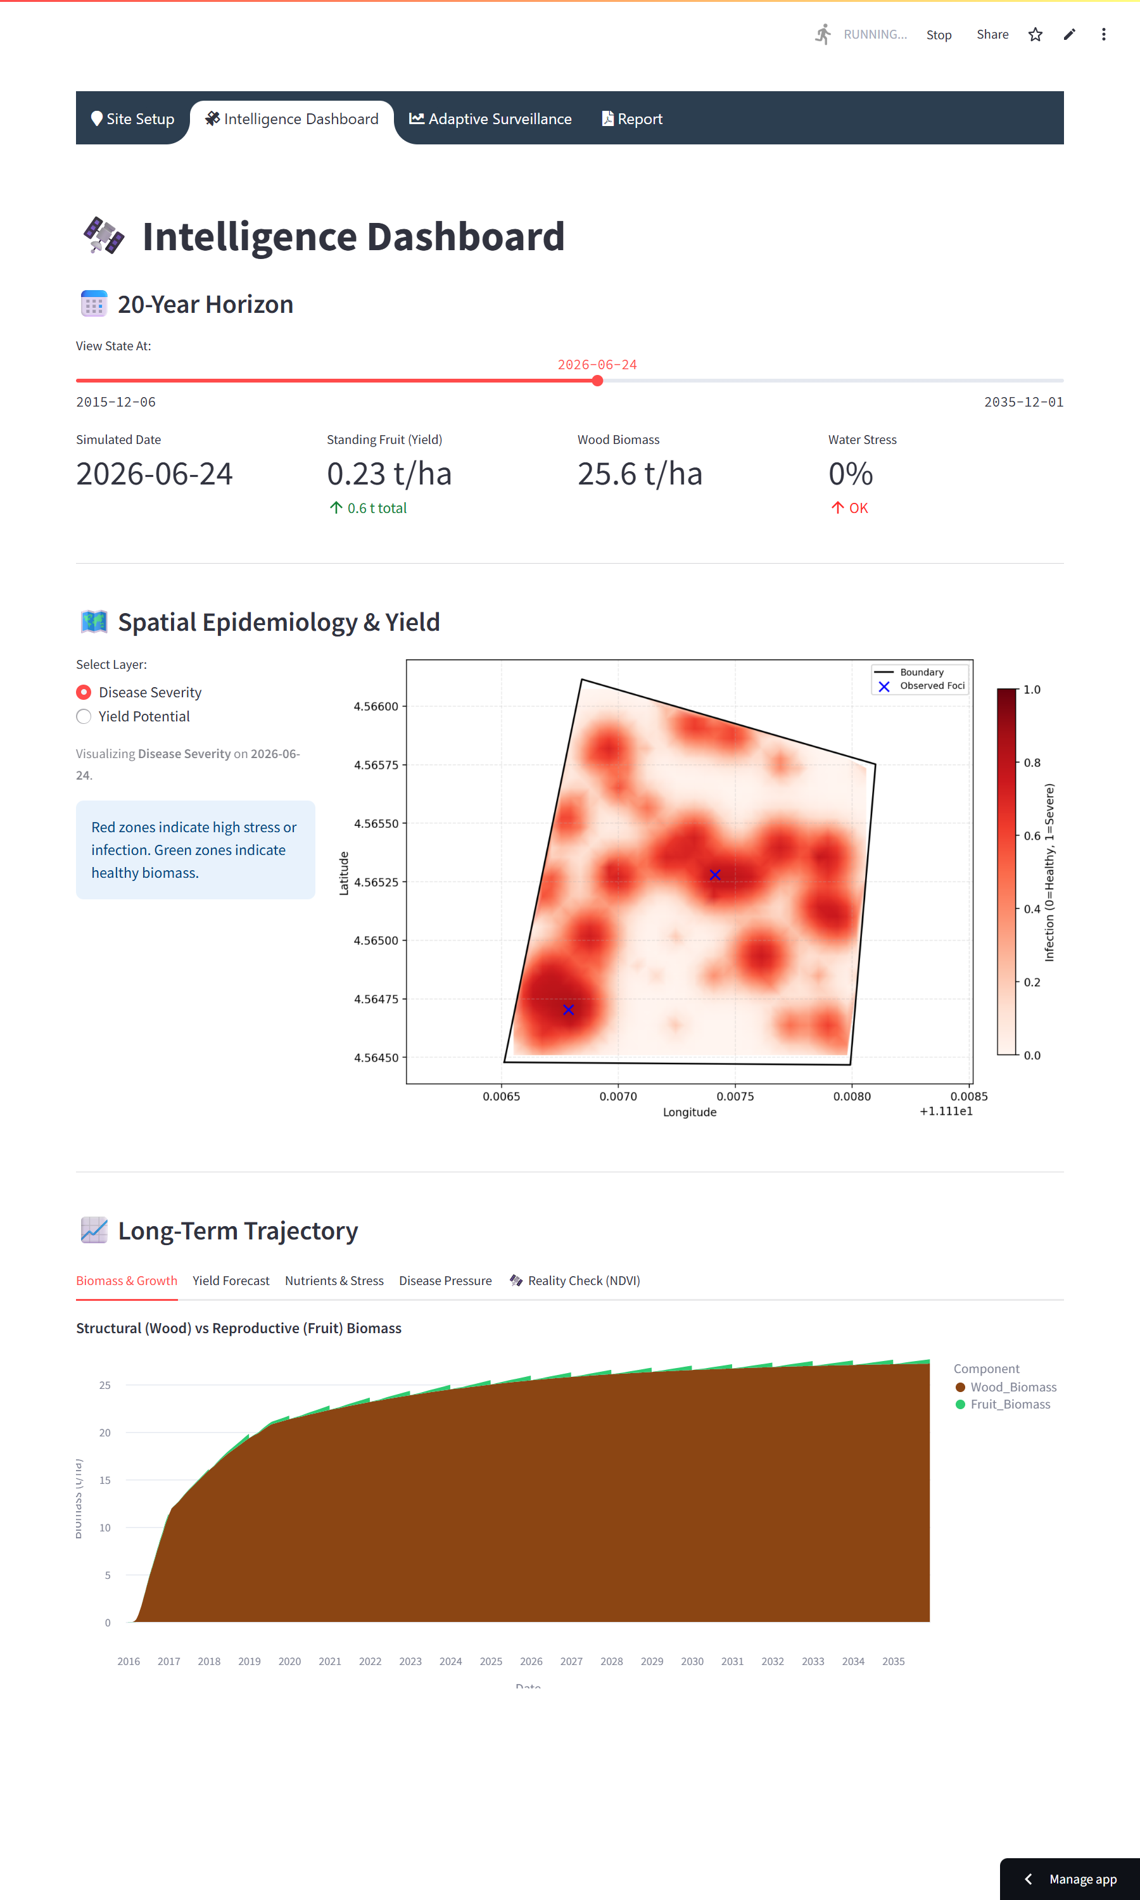
Task: Stop the running app
Action: pos(938,35)
